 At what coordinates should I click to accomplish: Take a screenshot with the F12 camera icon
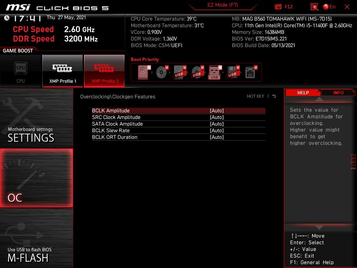[x=278, y=7]
